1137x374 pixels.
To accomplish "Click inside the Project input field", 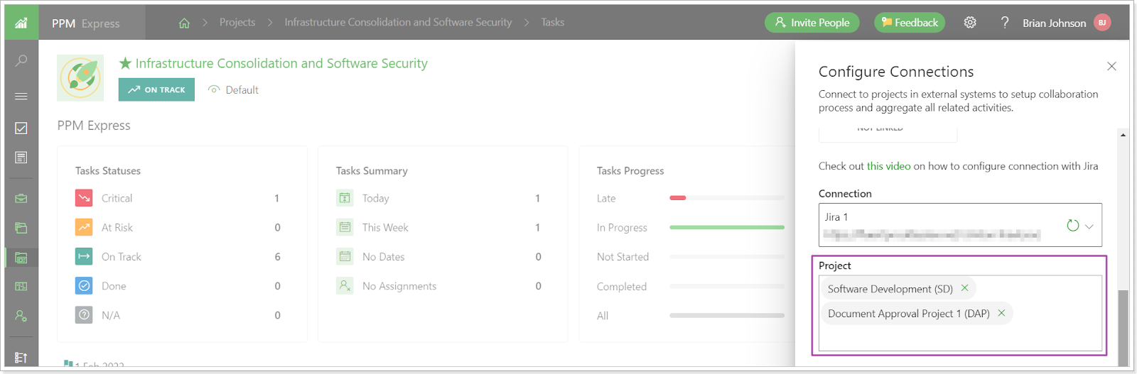I will [960, 338].
